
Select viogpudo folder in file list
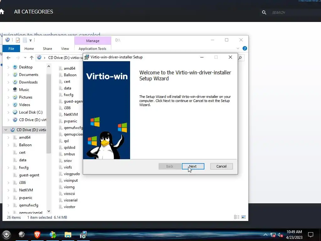[x=72, y=174]
